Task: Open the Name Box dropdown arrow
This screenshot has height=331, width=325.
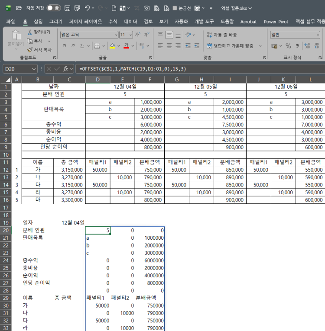Action: point(34,69)
